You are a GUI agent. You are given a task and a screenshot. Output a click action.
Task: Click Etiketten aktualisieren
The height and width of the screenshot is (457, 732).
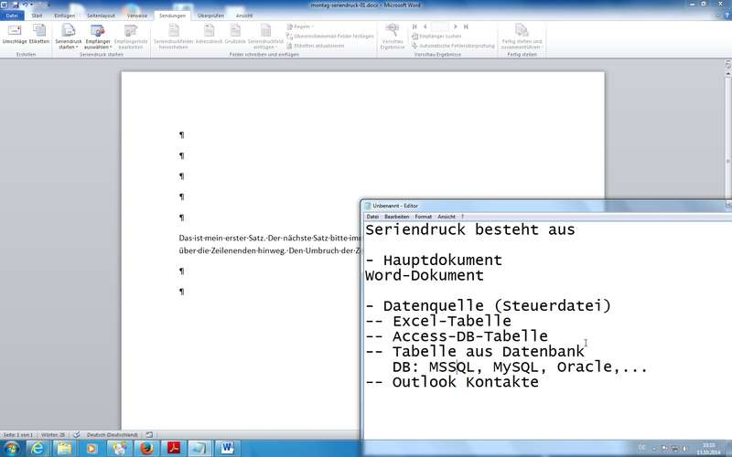point(316,46)
